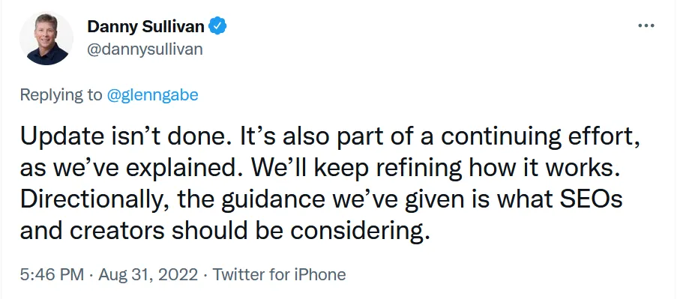Screen dimensions: 680x299
Task: Open the Twitter for iPhone source link
Action: pos(280,275)
